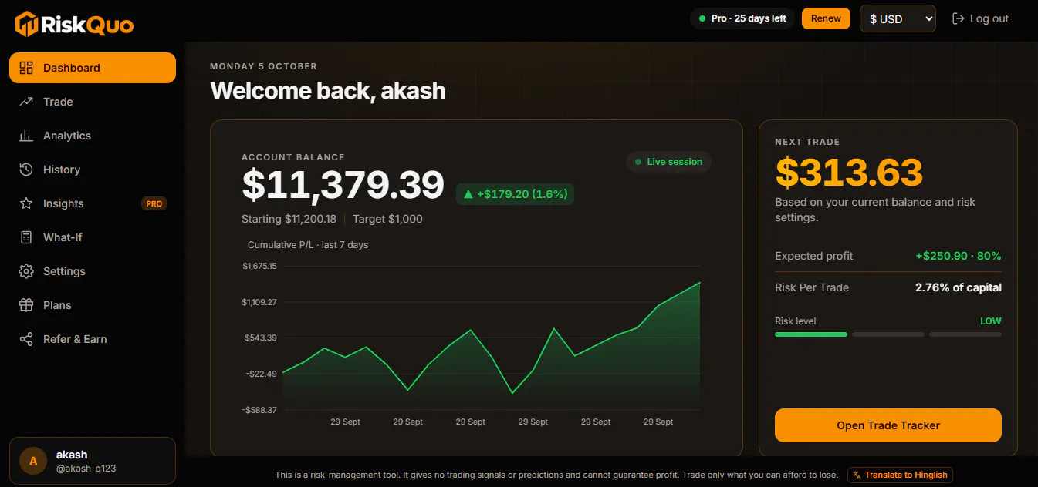
Task: Click the Starting $11,200.18 text
Action: coord(289,219)
